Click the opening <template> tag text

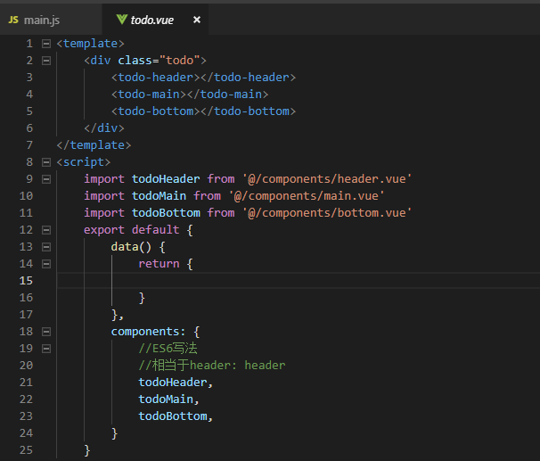(91, 44)
